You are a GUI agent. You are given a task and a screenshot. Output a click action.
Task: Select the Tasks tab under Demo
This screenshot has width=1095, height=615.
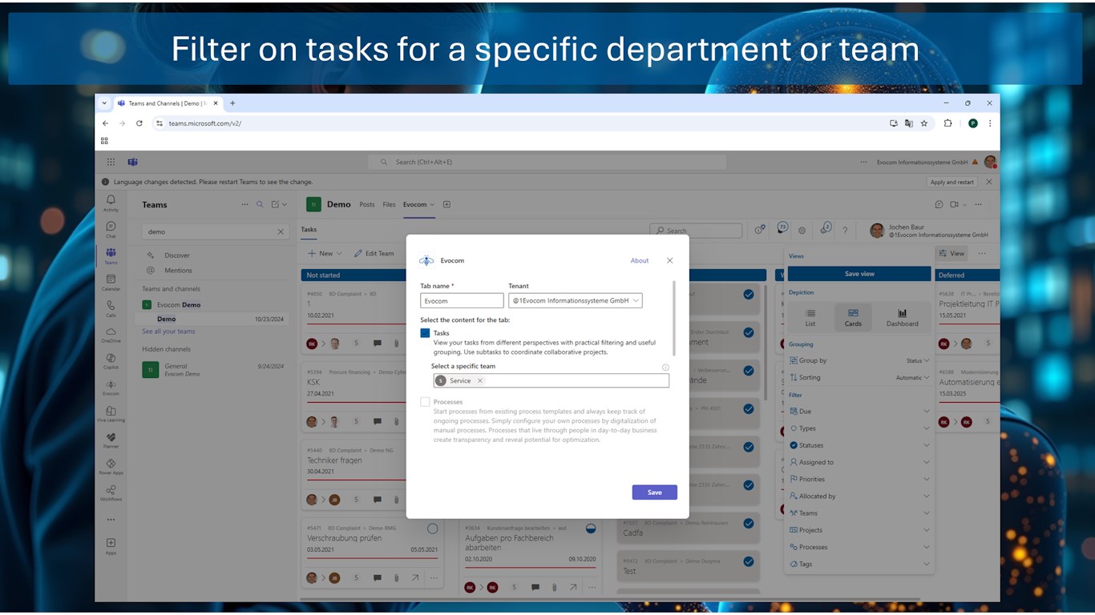point(309,229)
